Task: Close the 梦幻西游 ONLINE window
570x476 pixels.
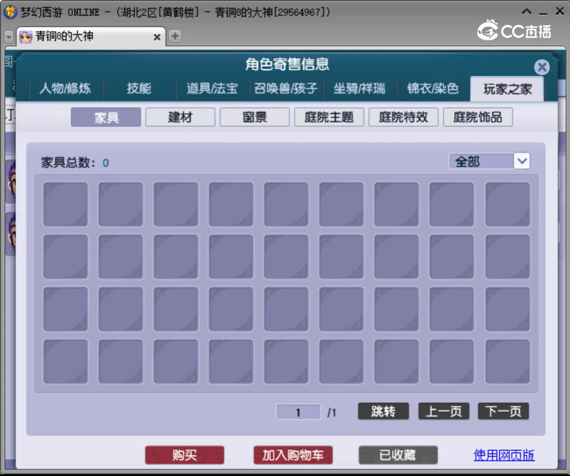Action: point(560,12)
